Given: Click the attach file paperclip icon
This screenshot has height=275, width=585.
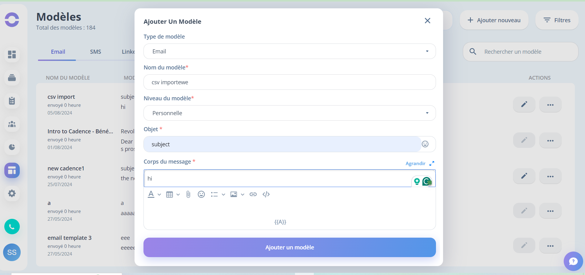Looking at the screenshot, I should coord(188,194).
